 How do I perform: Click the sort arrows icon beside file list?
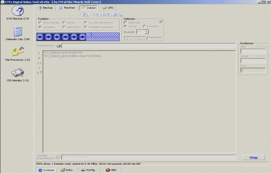(39, 72)
